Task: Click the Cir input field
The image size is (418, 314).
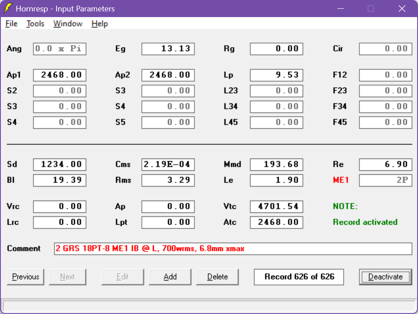Action: [x=386, y=49]
